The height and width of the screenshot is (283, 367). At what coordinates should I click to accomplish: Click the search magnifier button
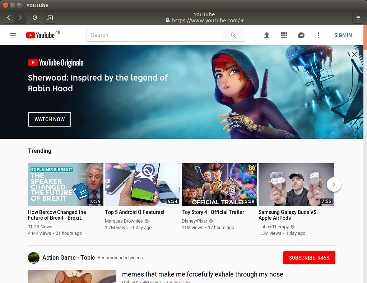233,35
